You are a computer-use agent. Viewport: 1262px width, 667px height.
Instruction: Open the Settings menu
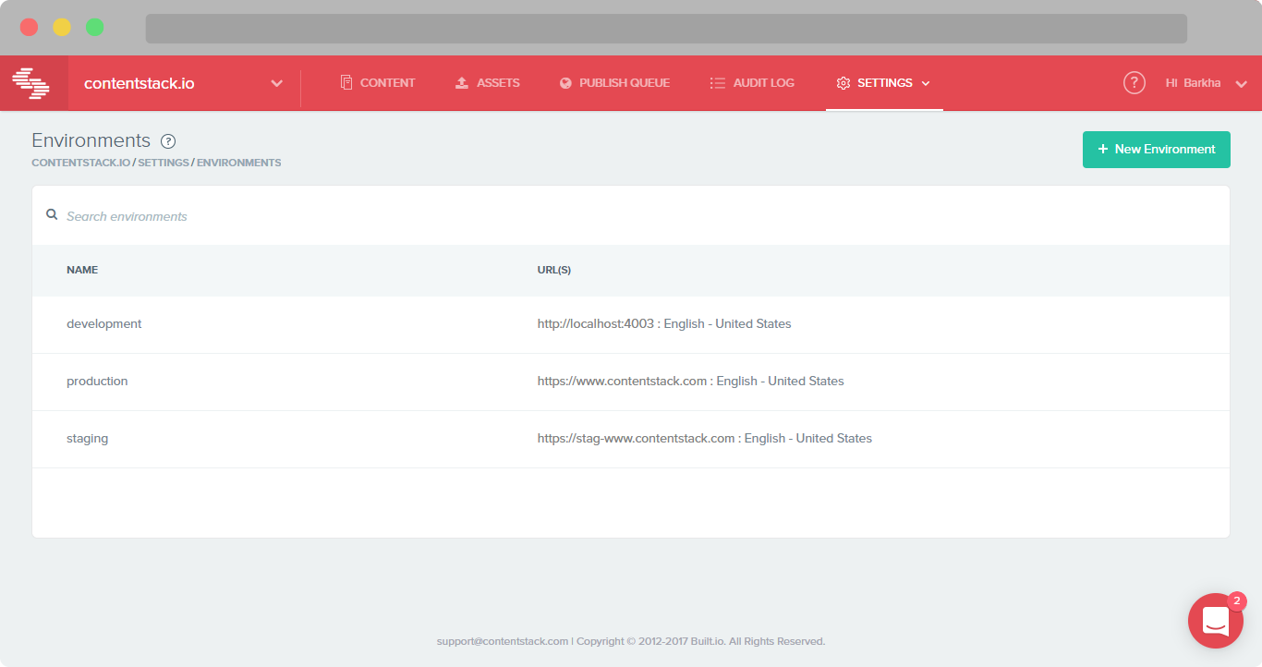click(883, 83)
